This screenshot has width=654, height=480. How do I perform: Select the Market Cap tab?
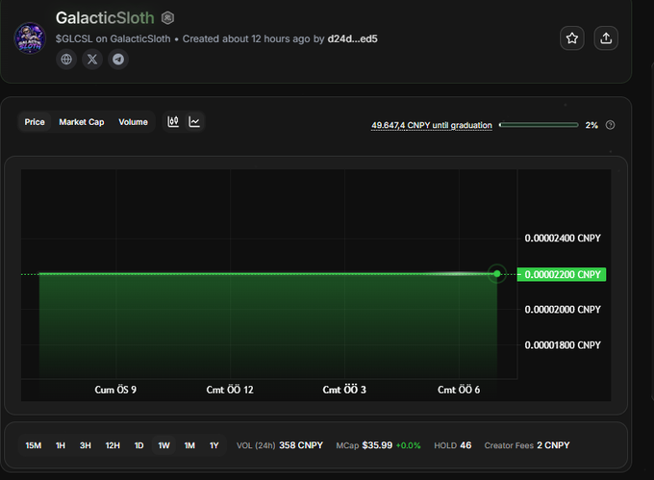(x=82, y=122)
